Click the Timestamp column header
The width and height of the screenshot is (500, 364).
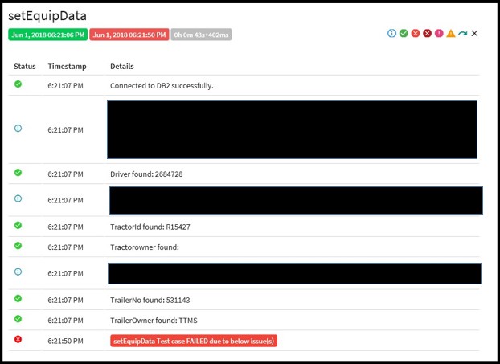pyautogui.click(x=67, y=67)
